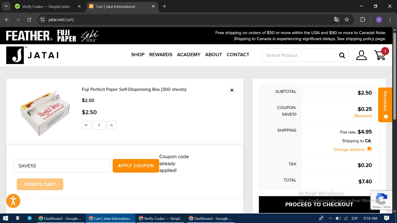View site information icon in address bar
Viewport: 397px width, 223px height.
coord(42,20)
